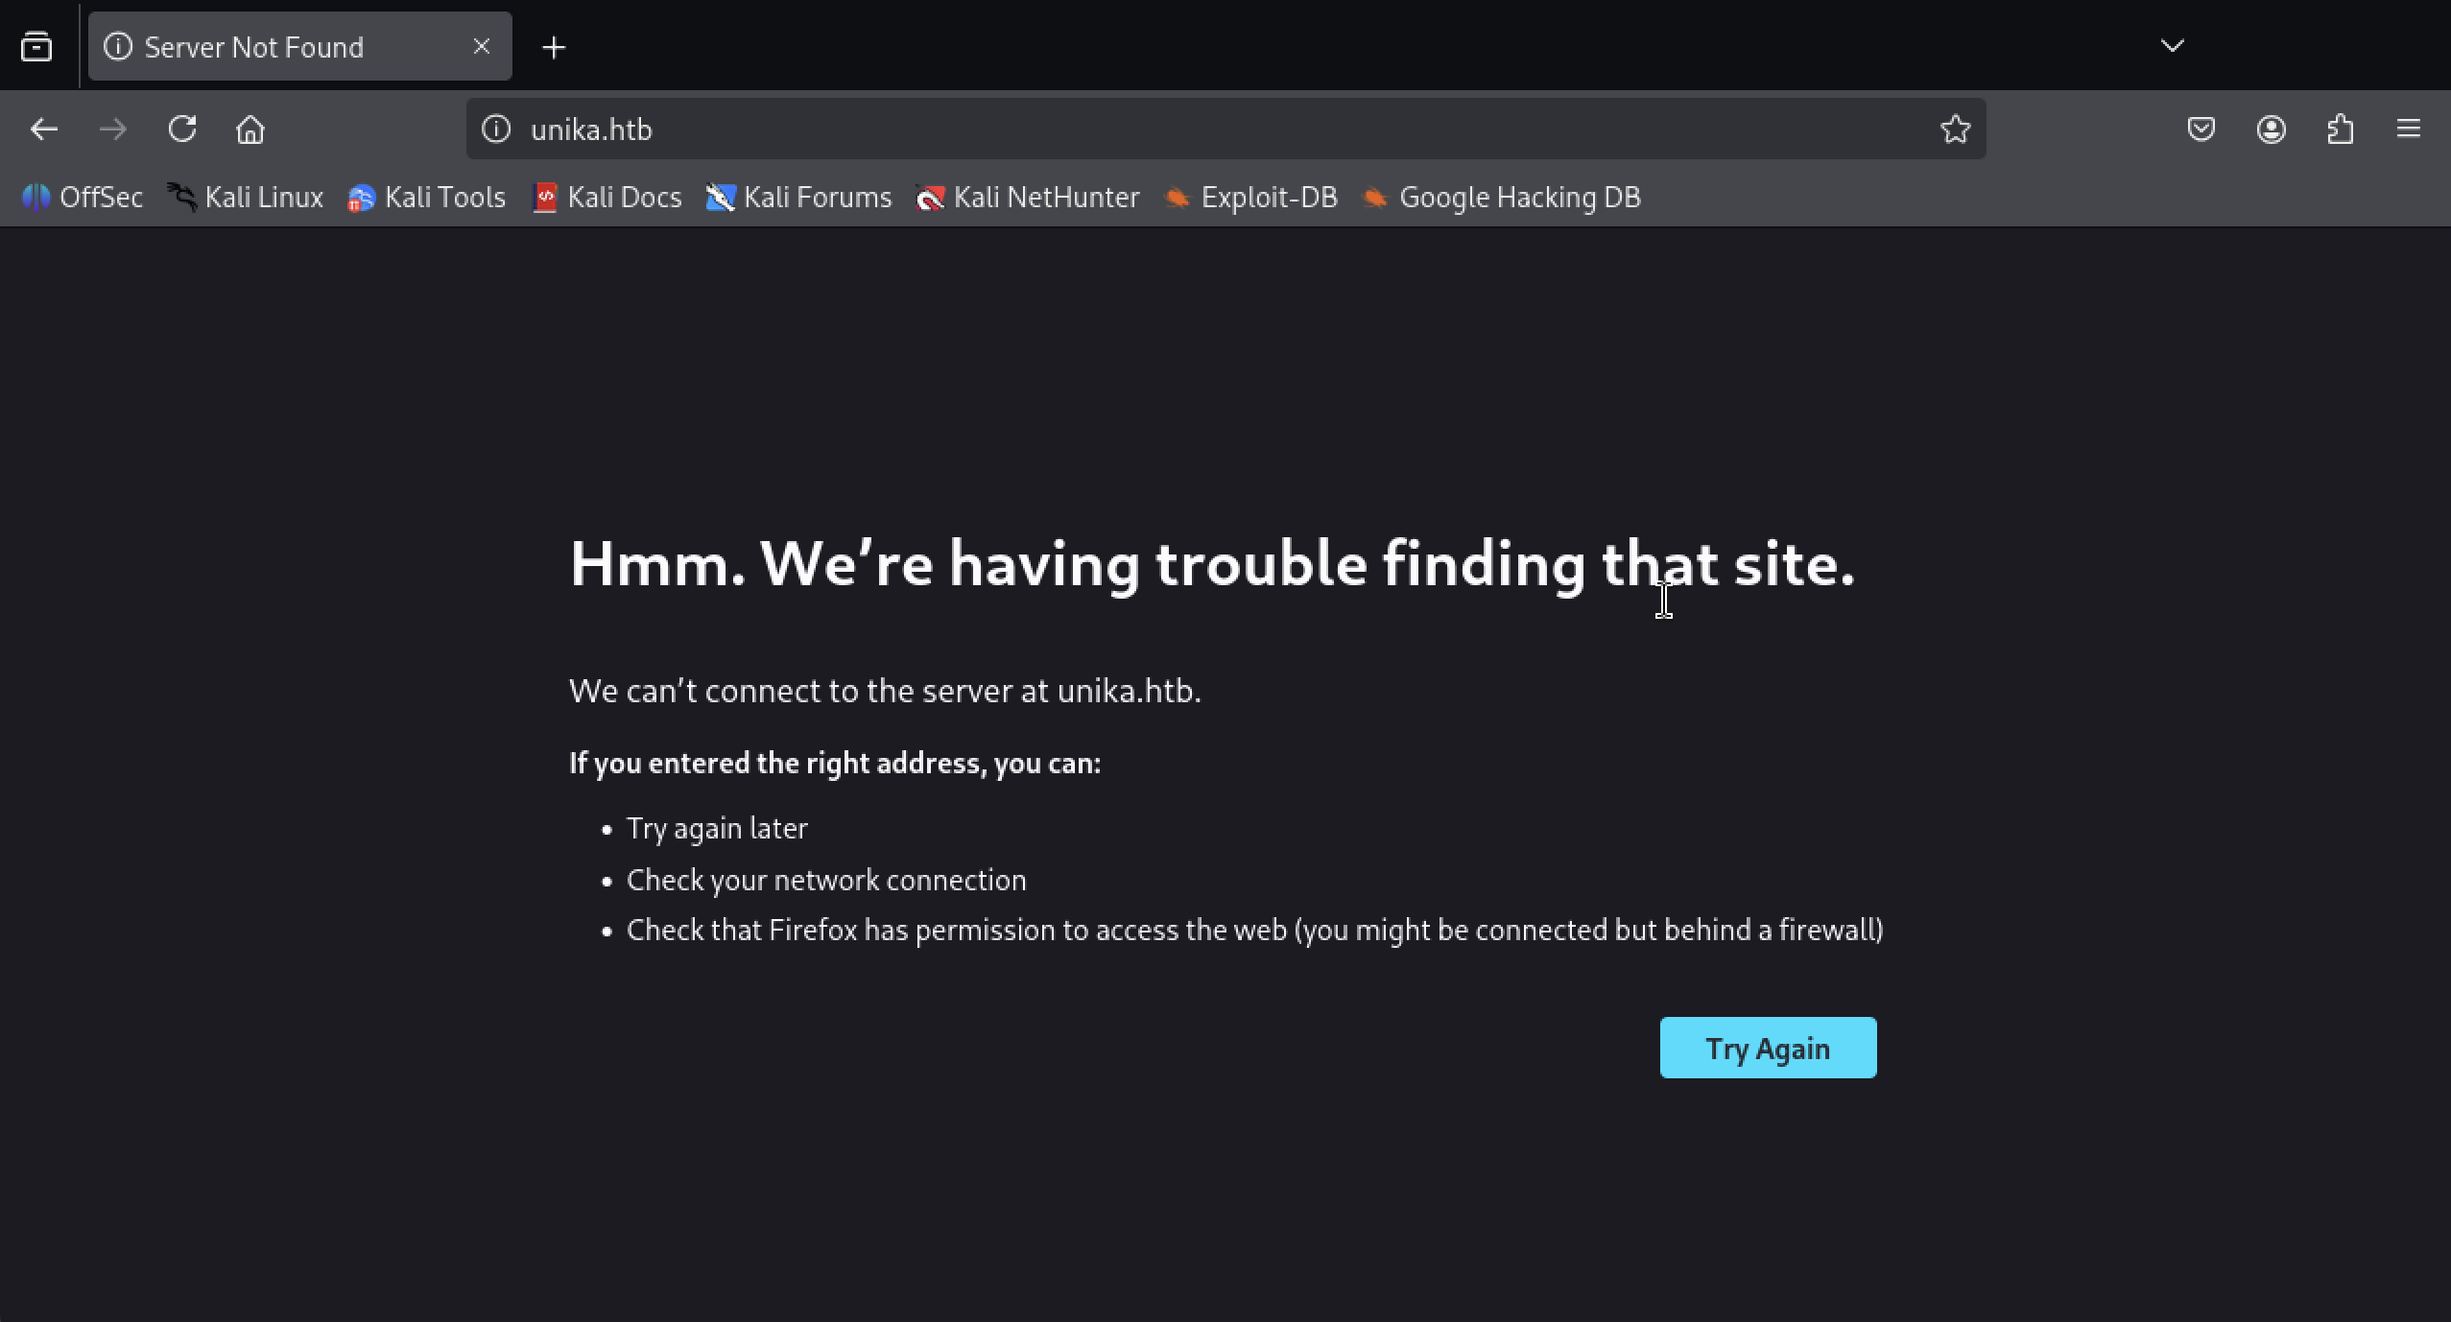
Task: Click the site information icon in address bar
Action: pos(496,130)
